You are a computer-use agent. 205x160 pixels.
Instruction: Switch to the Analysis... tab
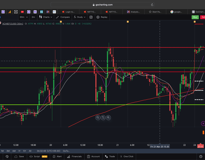(x=133, y=12)
